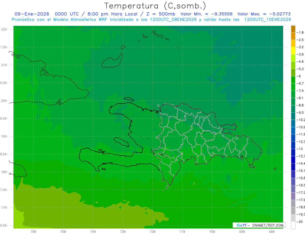Click the 'Valor Min. = -9.35556' readout
Viewport: 305px width, 235px height.
(x=206, y=14)
